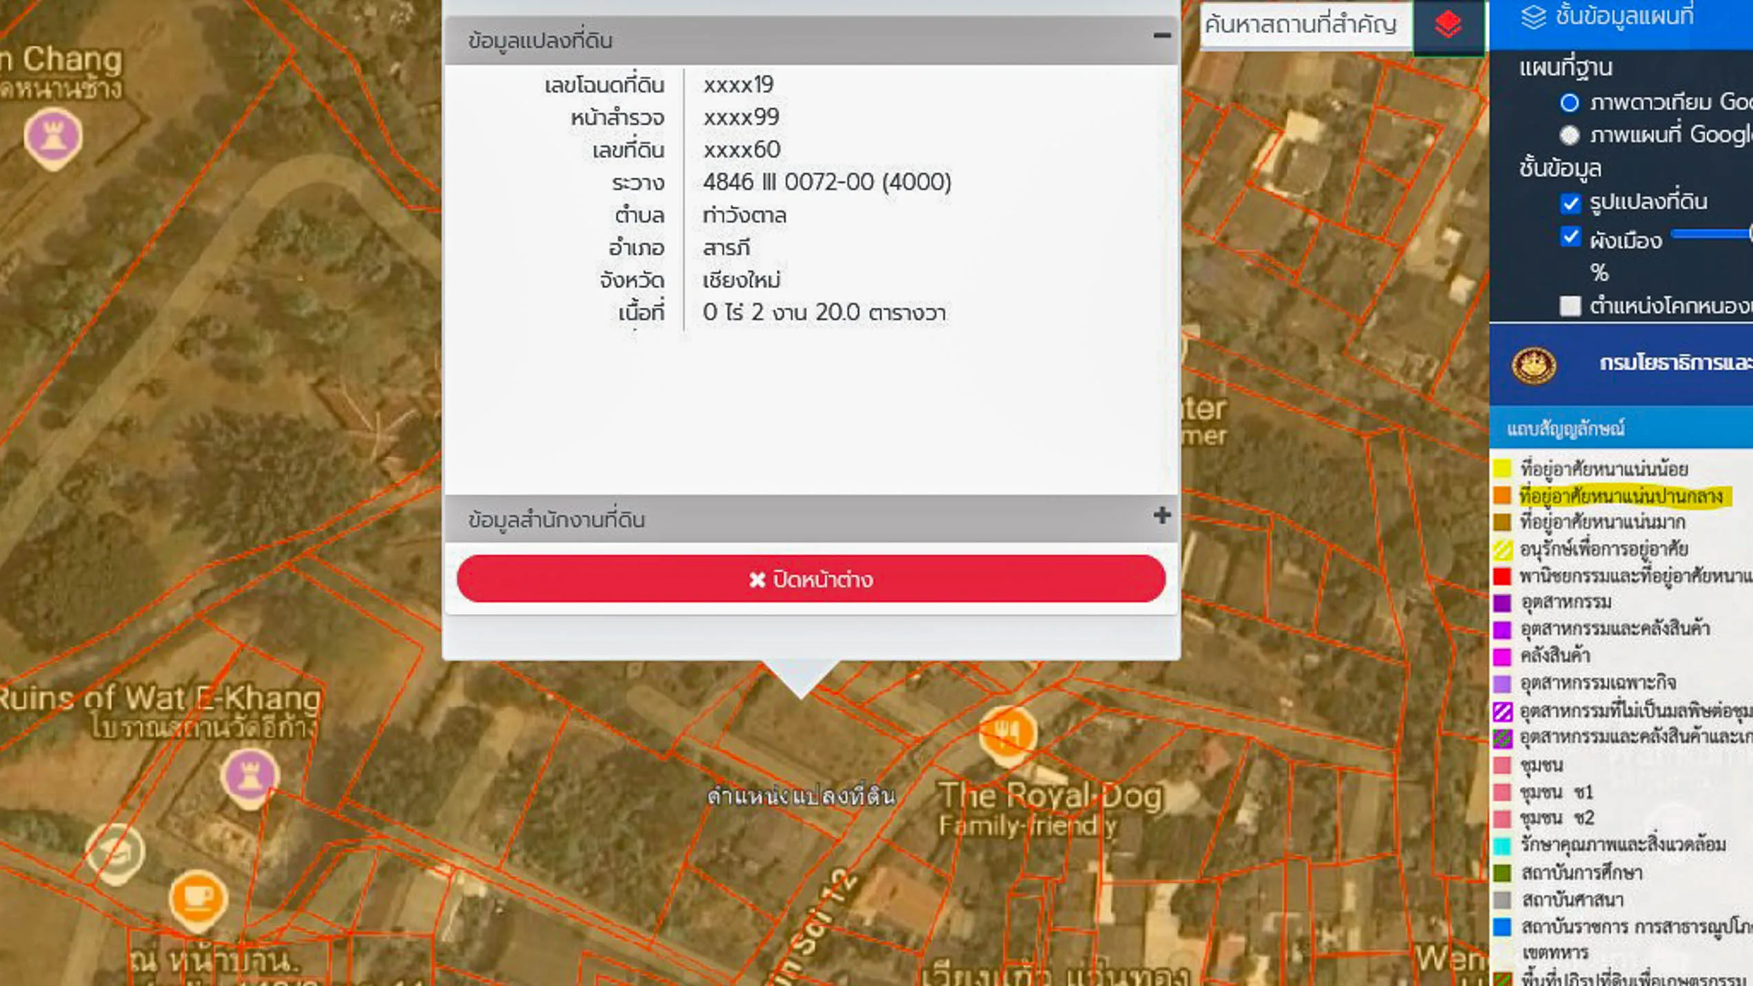Click the Wat E-Khang ruins pink marker
Screen dimensions: 1753x986
[250, 775]
